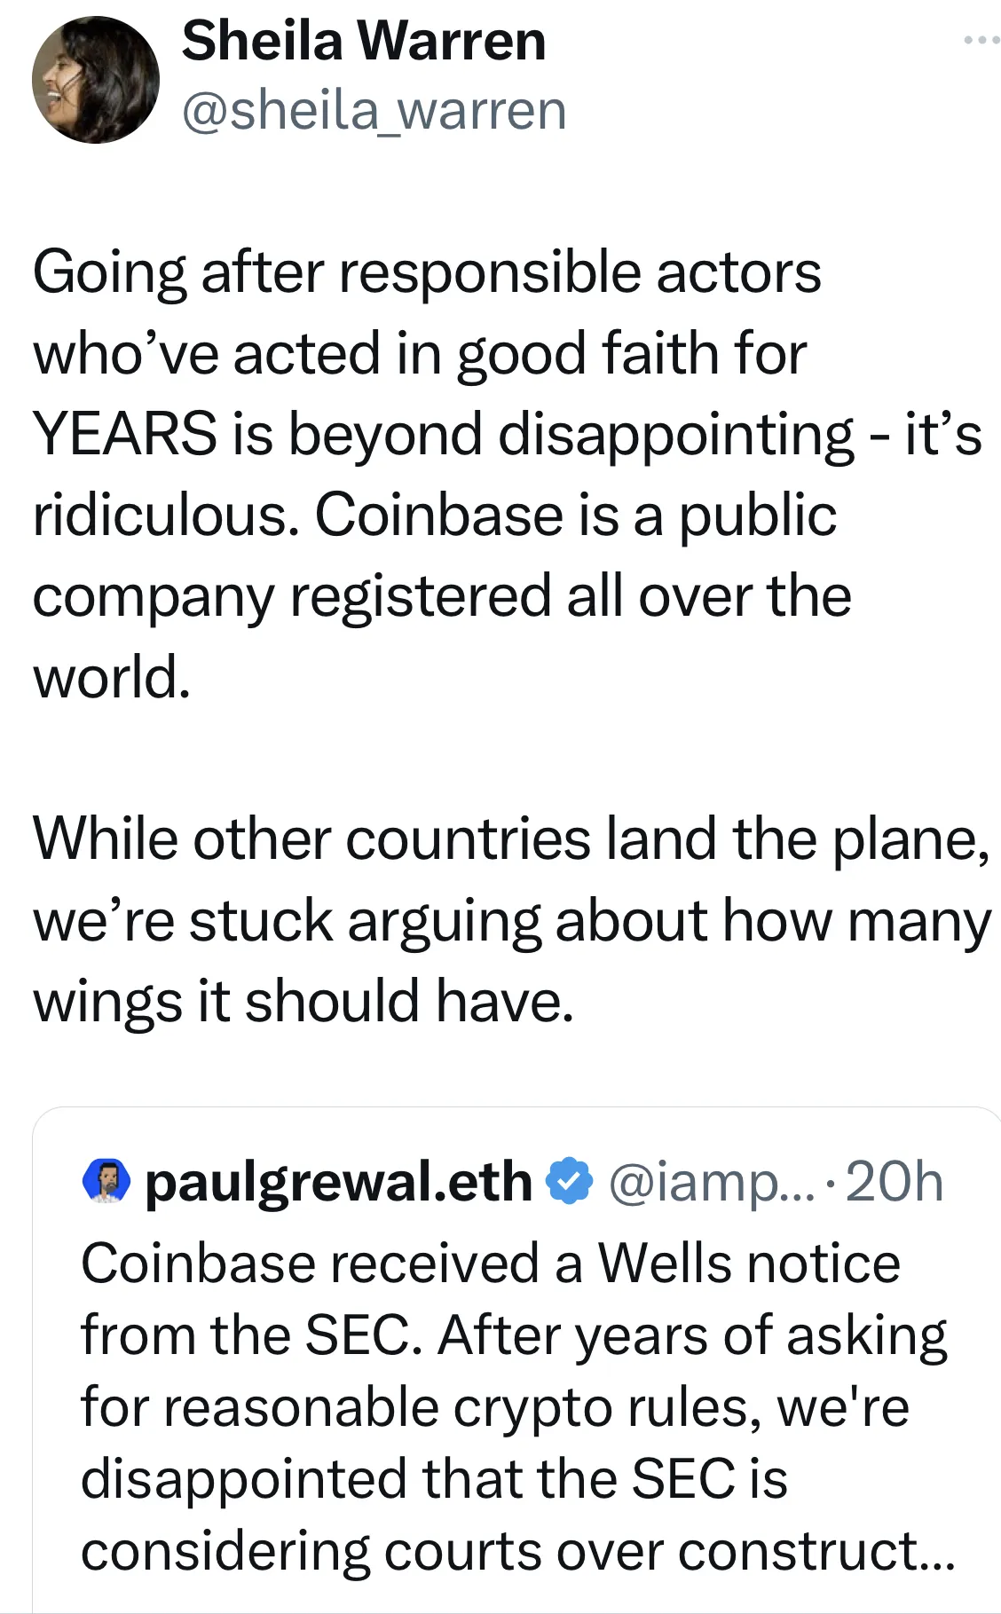Open Sheila Warren's profile picture
The image size is (1001, 1614).
[x=95, y=80]
